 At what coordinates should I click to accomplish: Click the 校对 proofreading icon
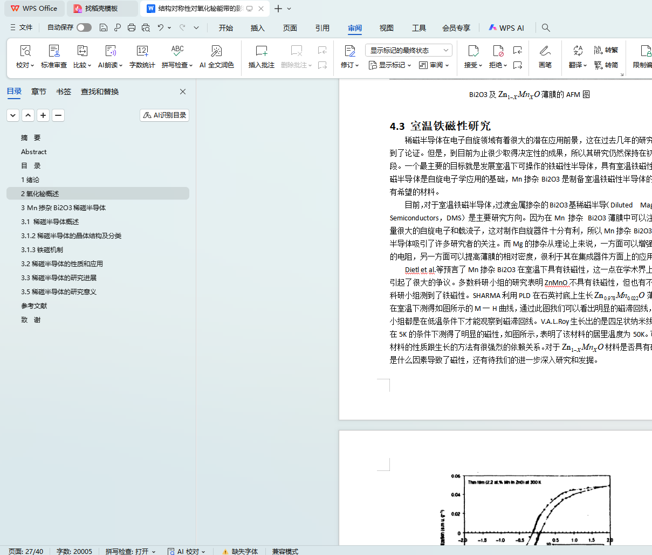[25, 51]
